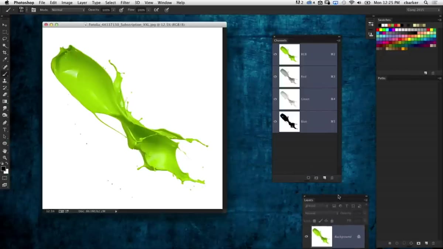Change the screen mode from the toolbox

click(x=5, y=185)
